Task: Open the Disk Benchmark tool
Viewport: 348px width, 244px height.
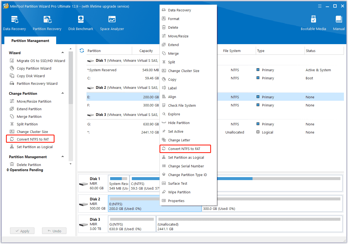Action: [x=81, y=23]
